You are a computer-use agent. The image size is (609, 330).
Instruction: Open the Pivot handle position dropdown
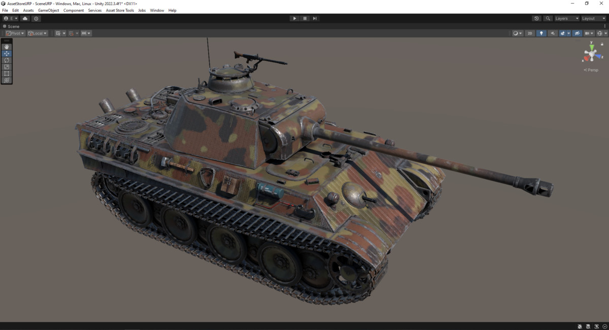click(14, 32)
